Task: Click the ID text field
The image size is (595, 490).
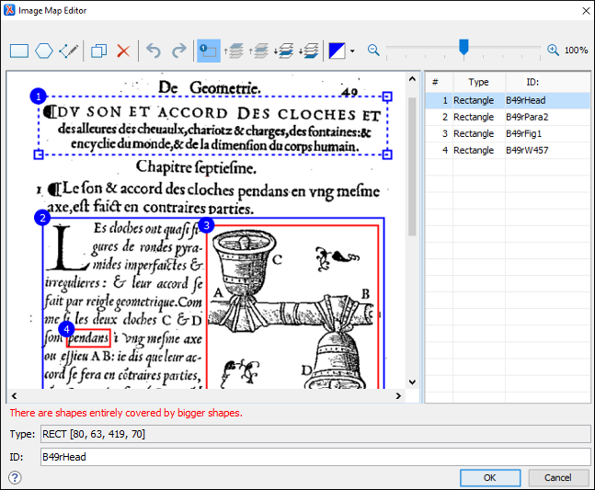Action: pos(314,457)
